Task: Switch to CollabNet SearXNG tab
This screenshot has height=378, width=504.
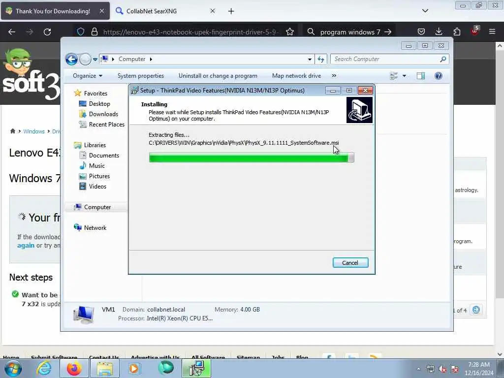Action: coord(152,11)
